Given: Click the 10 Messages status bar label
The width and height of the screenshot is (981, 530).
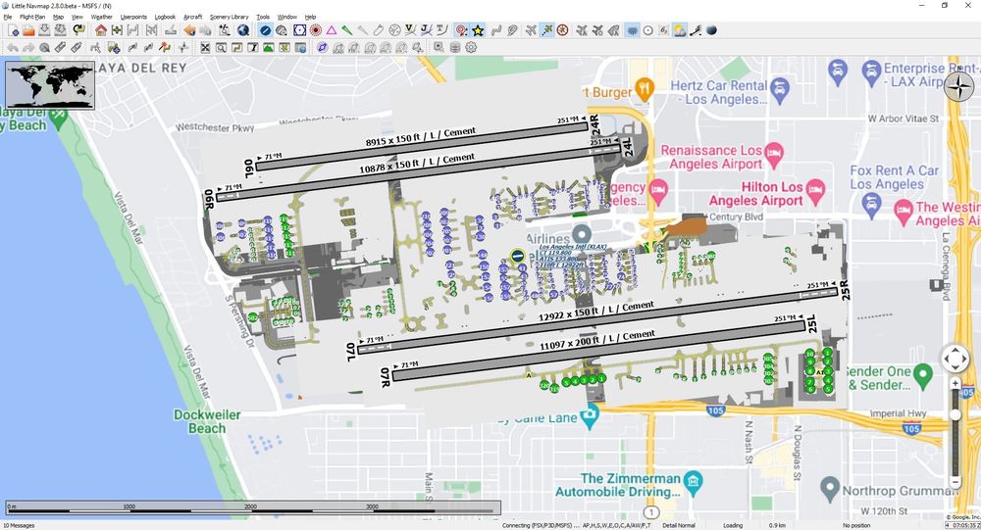Looking at the screenshot, I should coord(19,525).
